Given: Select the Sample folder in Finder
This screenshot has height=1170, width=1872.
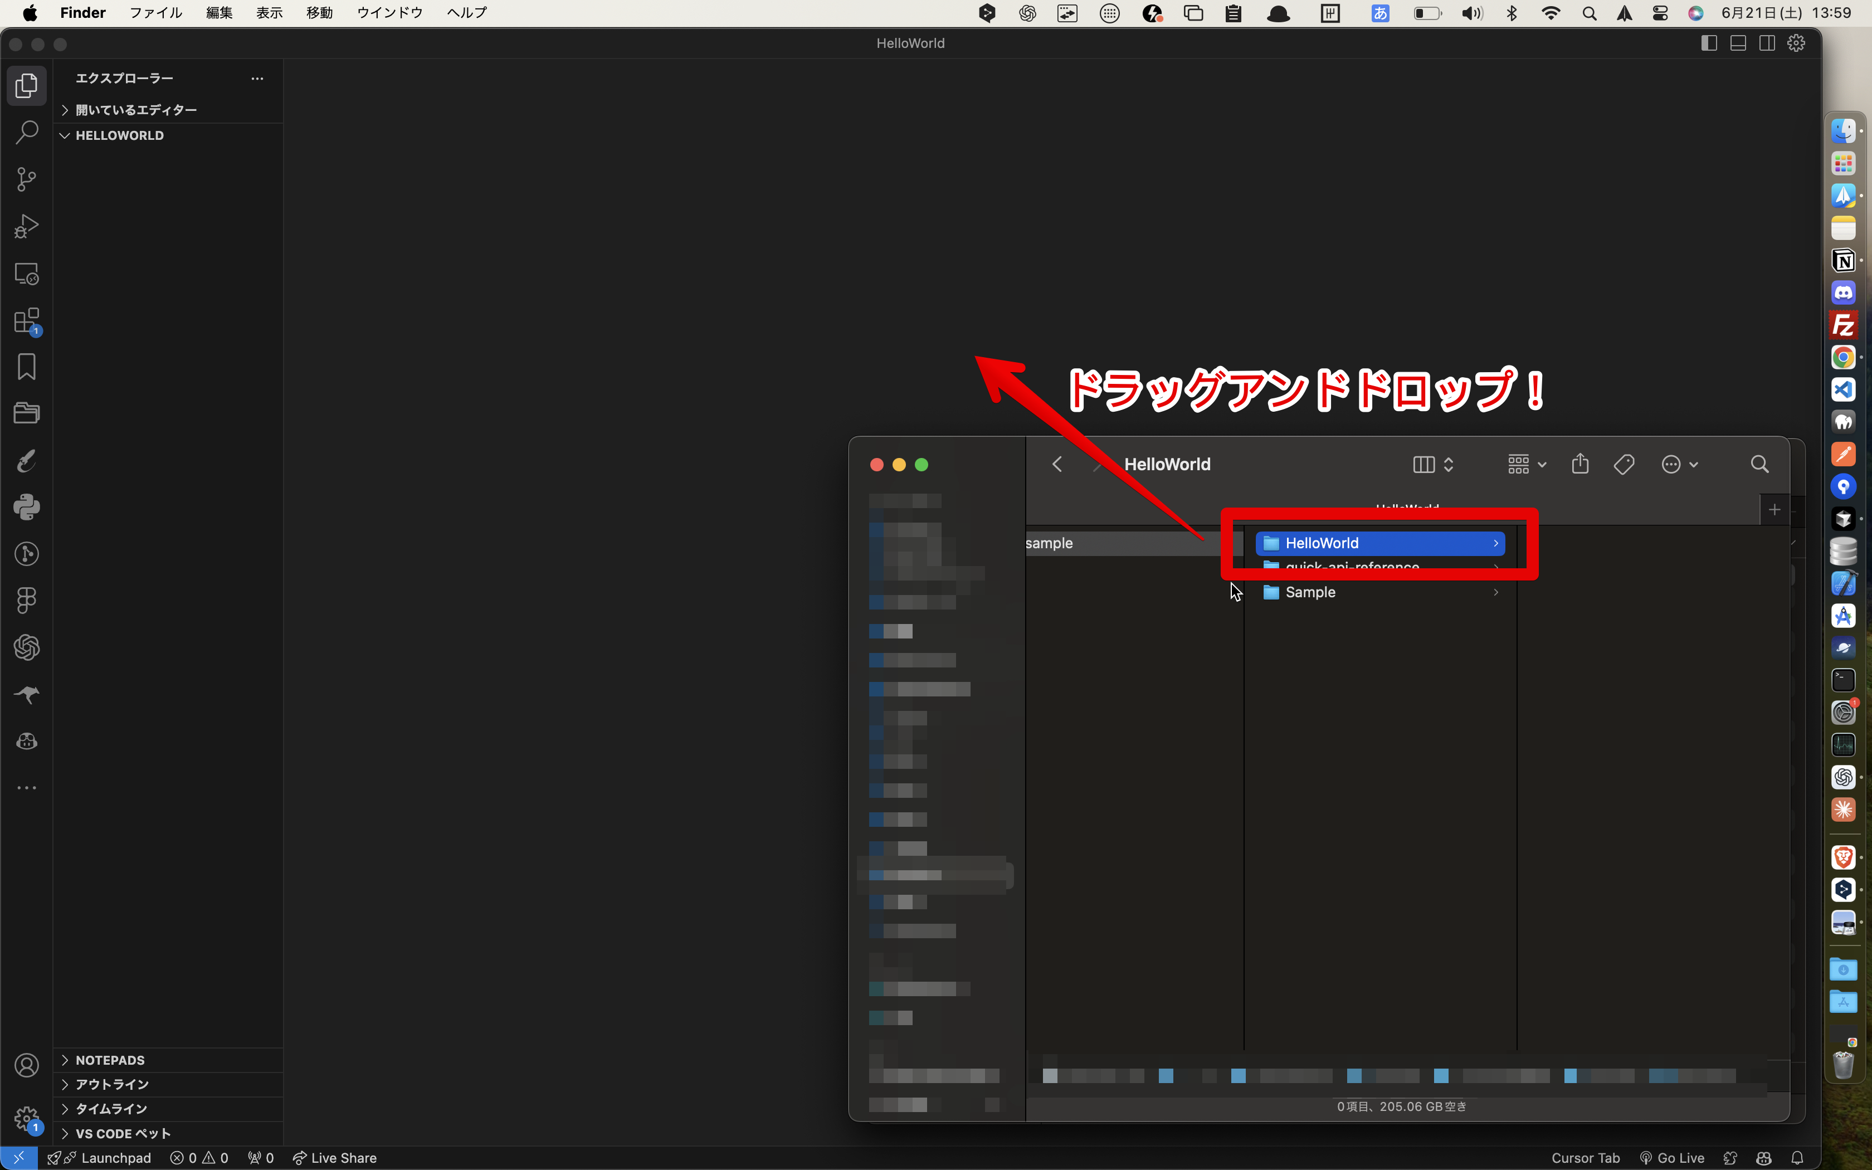Looking at the screenshot, I should tap(1380, 592).
